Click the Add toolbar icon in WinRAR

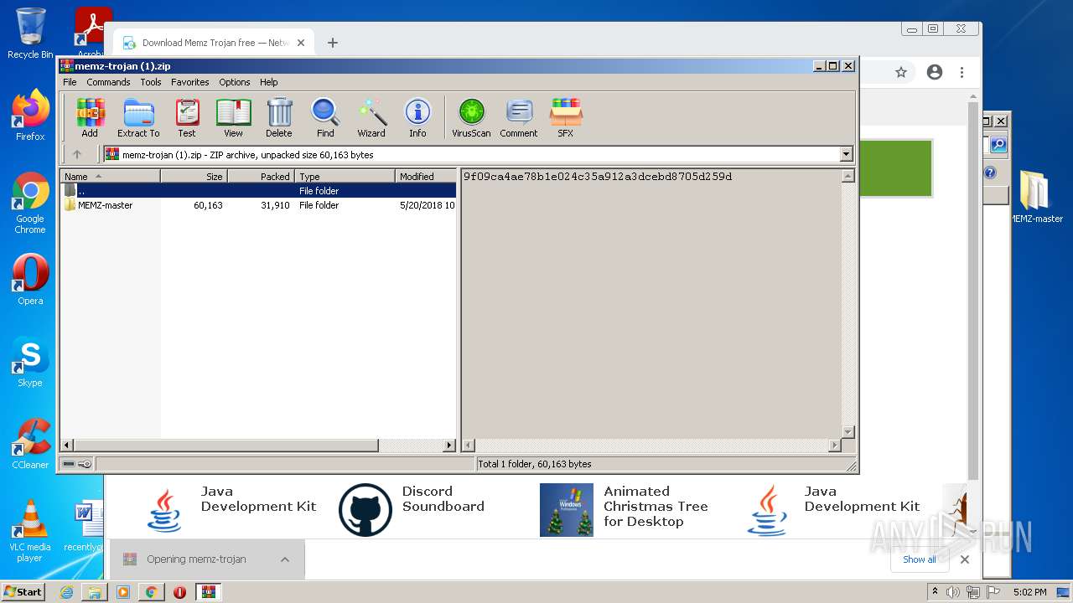(x=90, y=117)
